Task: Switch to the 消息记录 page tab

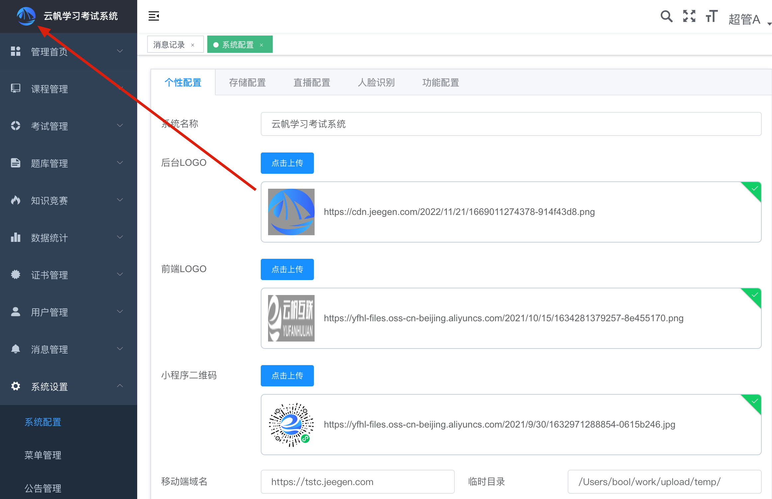Action: pyautogui.click(x=175, y=45)
